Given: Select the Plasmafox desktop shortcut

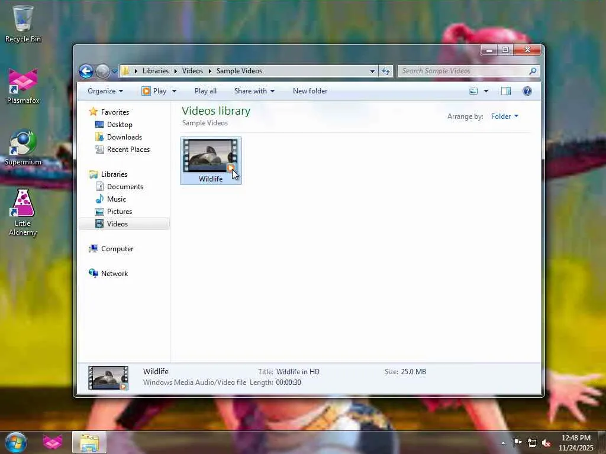Looking at the screenshot, I should click(x=23, y=86).
